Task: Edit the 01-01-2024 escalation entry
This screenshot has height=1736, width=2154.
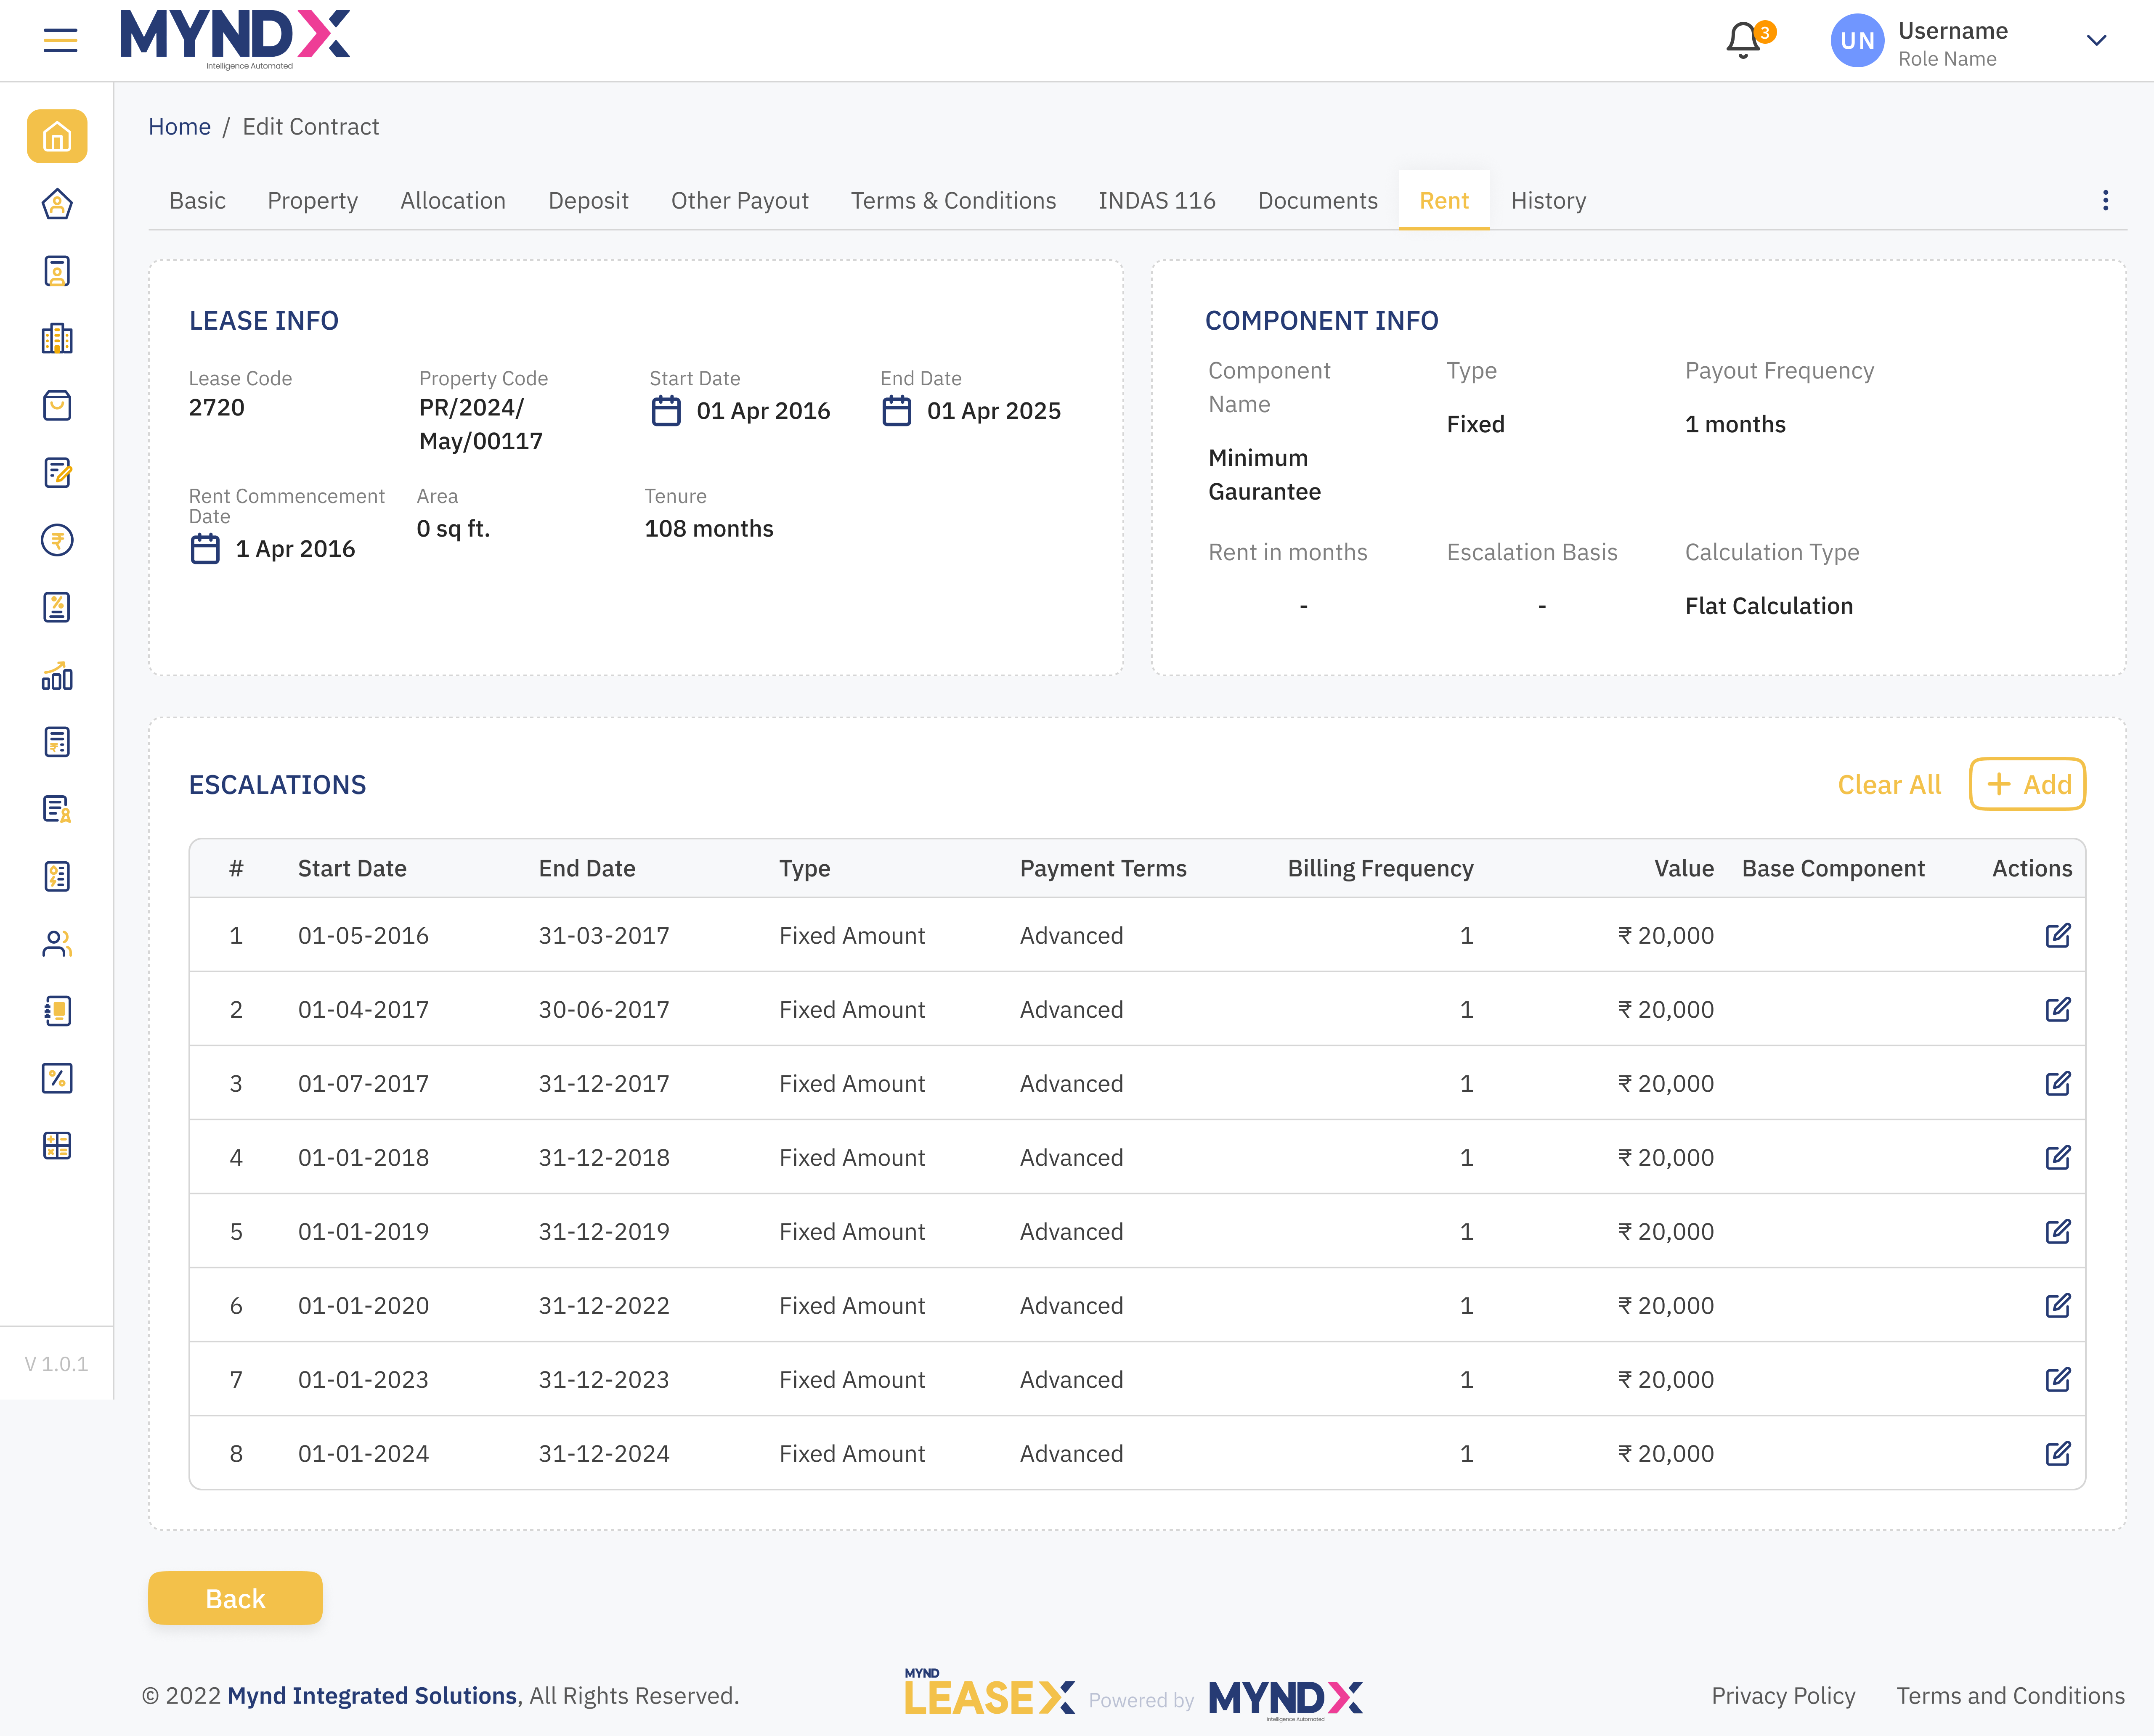Action: [2058, 1453]
